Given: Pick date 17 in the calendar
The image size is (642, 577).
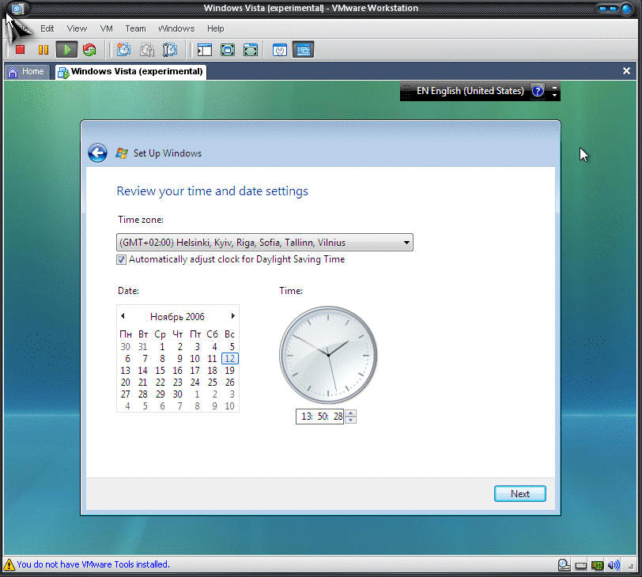Looking at the screenshot, I should (x=194, y=371).
